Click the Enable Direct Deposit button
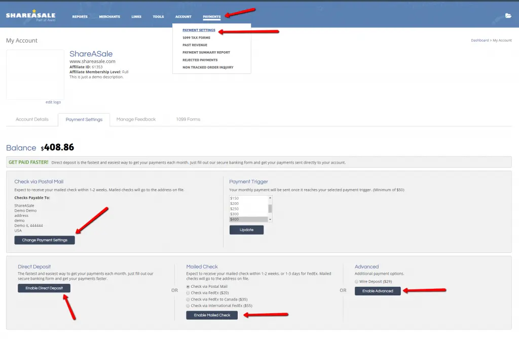 pyautogui.click(x=44, y=288)
